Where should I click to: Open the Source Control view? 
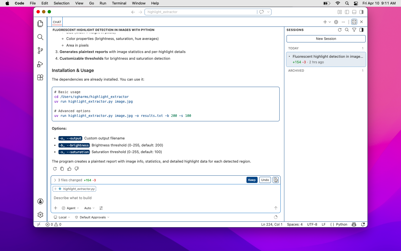[40, 50]
